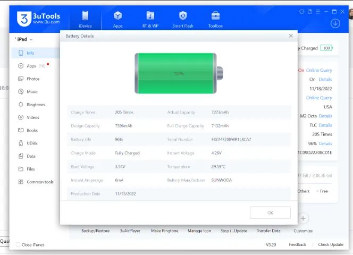Open the Apps section in top toolbar

(117, 16)
